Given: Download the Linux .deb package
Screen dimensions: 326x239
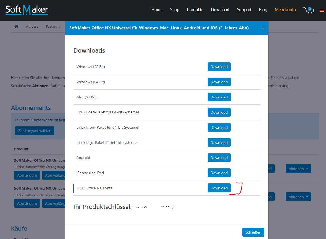Looking at the screenshot, I should point(219,112).
